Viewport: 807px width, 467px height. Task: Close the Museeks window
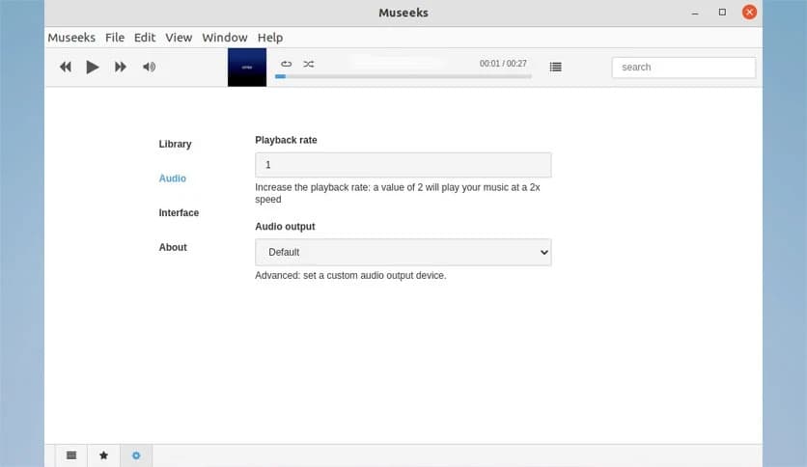coord(749,13)
